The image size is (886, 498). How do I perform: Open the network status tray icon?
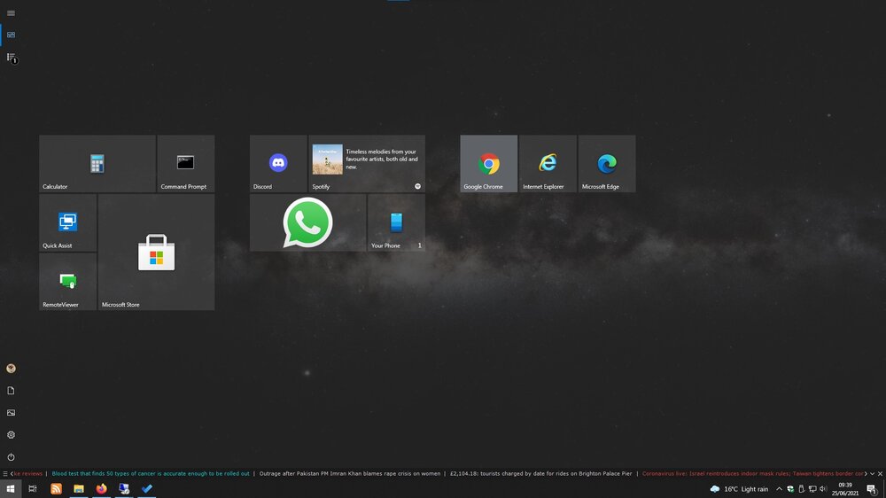812,489
